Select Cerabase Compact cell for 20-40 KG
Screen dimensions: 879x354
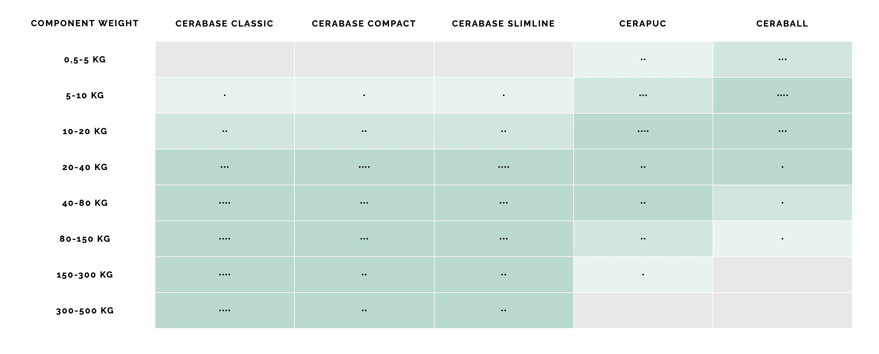coord(364,167)
